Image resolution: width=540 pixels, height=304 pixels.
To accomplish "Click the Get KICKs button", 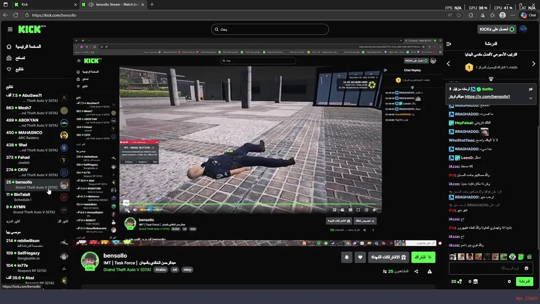I will (x=497, y=29).
